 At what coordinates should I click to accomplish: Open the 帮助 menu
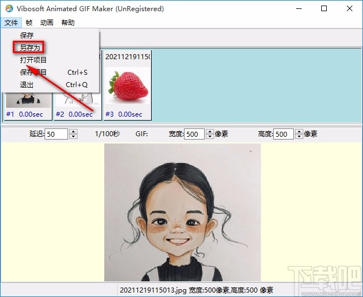(x=68, y=23)
